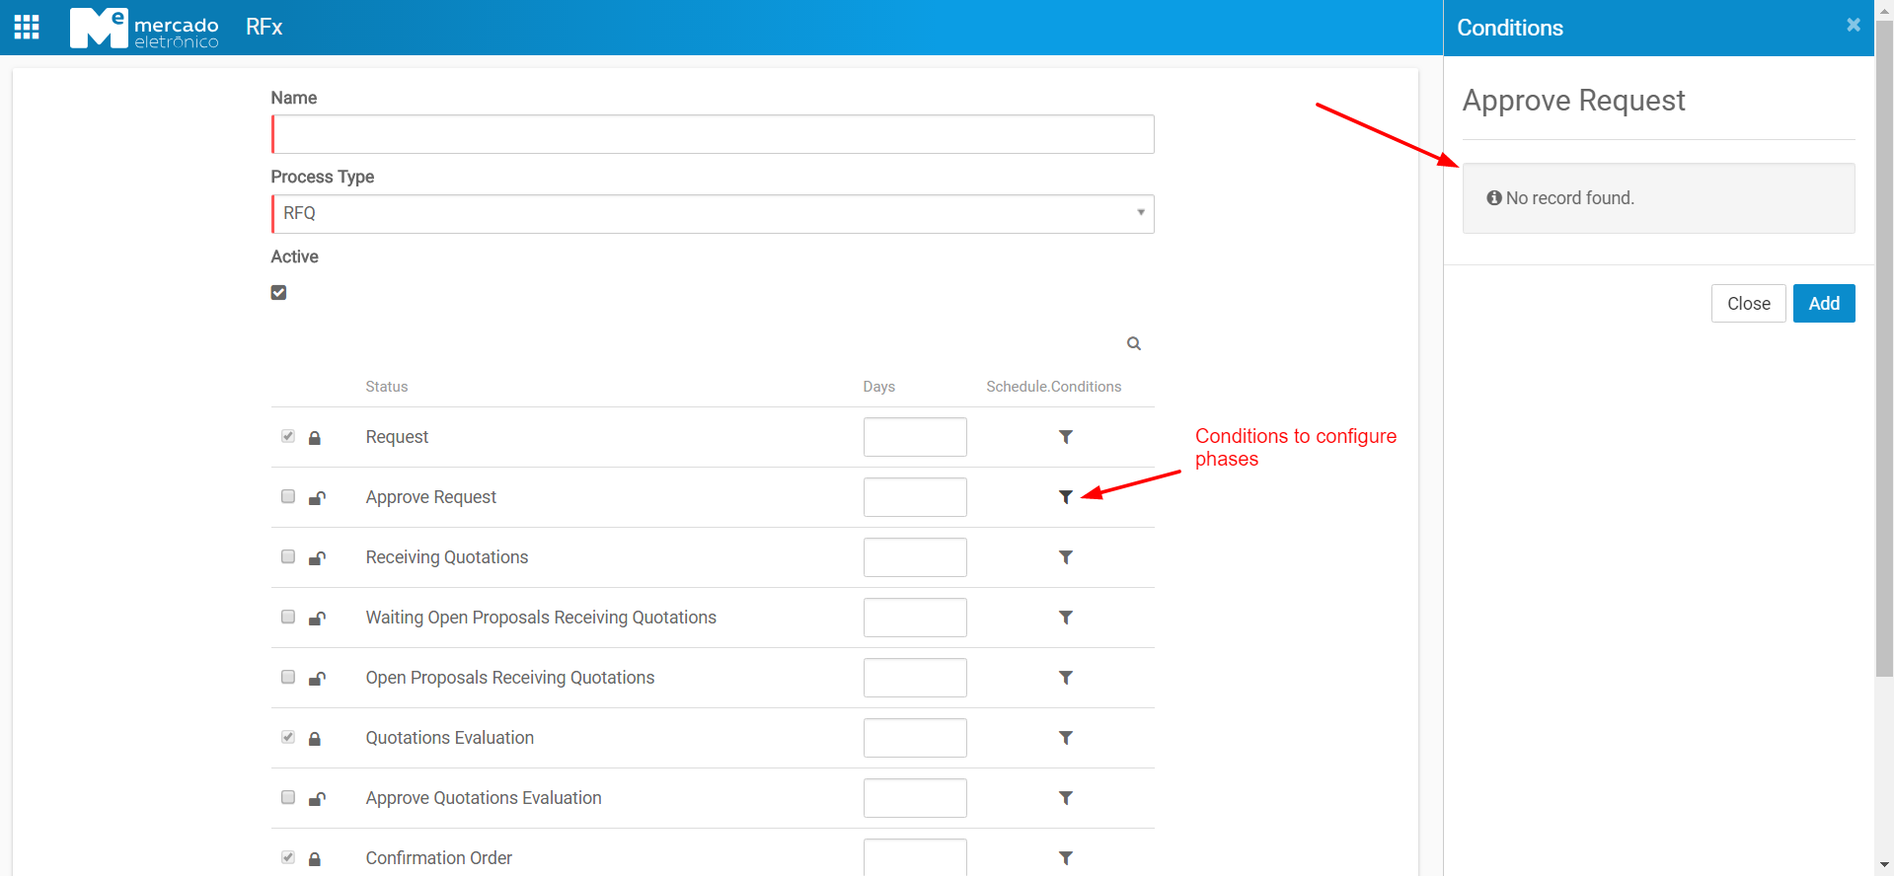This screenshot has width=1894, height=876.
Task: Click the search magnifier icon above table
Action: click(1134, 343)
